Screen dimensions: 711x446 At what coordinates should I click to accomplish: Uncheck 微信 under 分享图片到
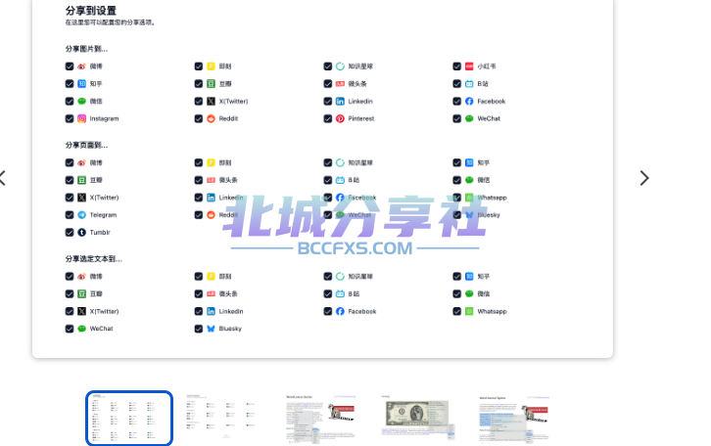pos(70,101)
